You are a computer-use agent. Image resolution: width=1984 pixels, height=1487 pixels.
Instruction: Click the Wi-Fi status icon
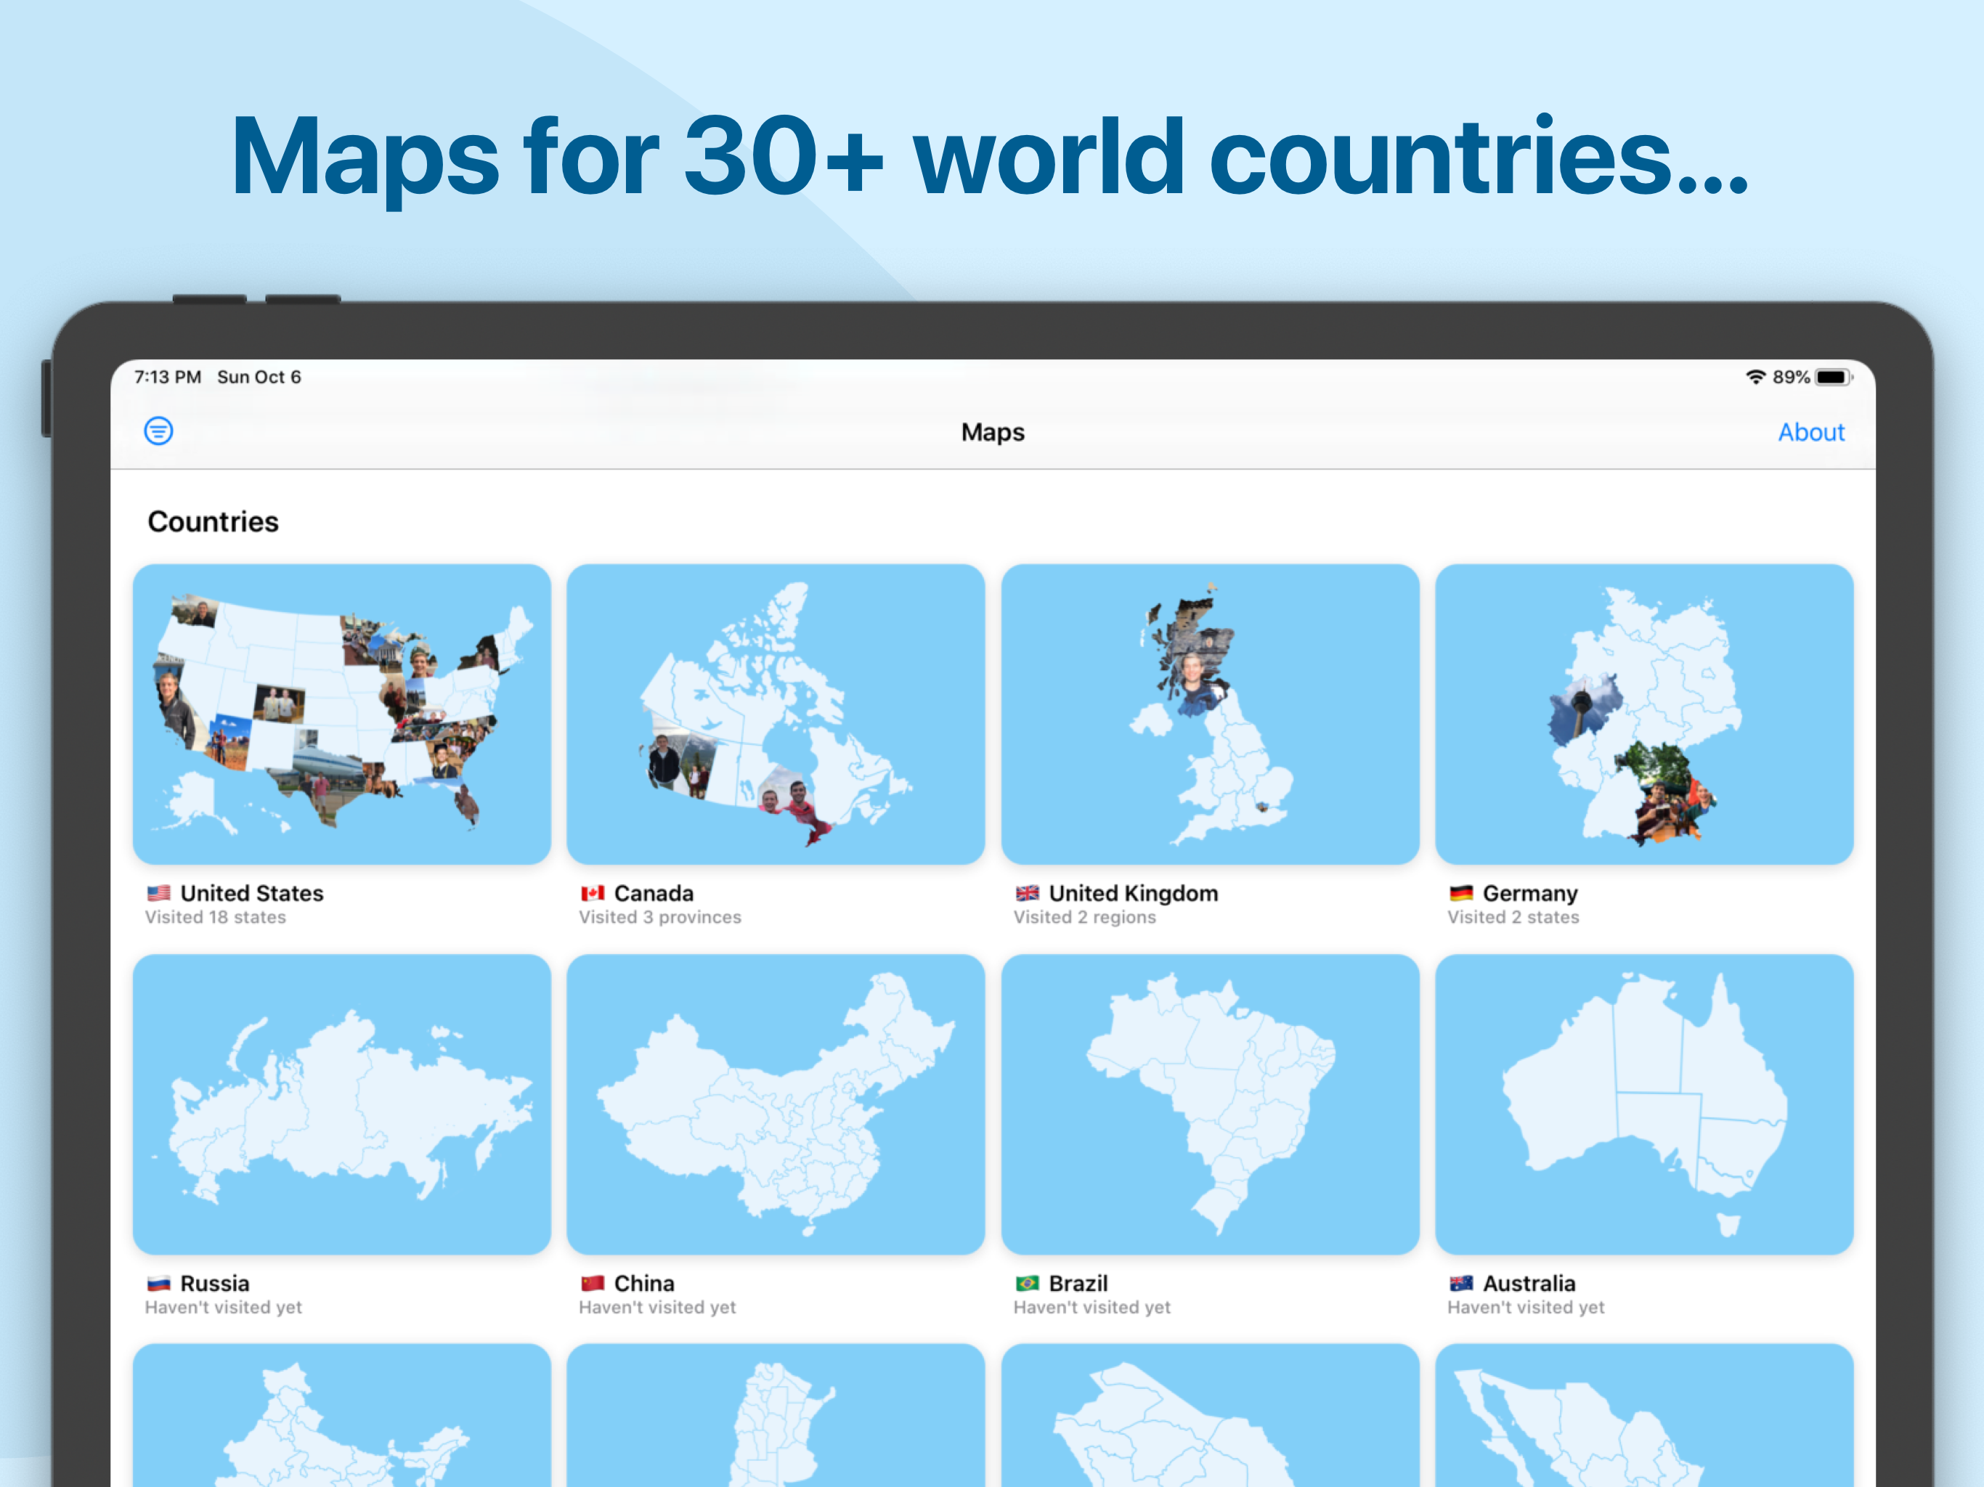pyautogui.click(x=1755, y=377)
